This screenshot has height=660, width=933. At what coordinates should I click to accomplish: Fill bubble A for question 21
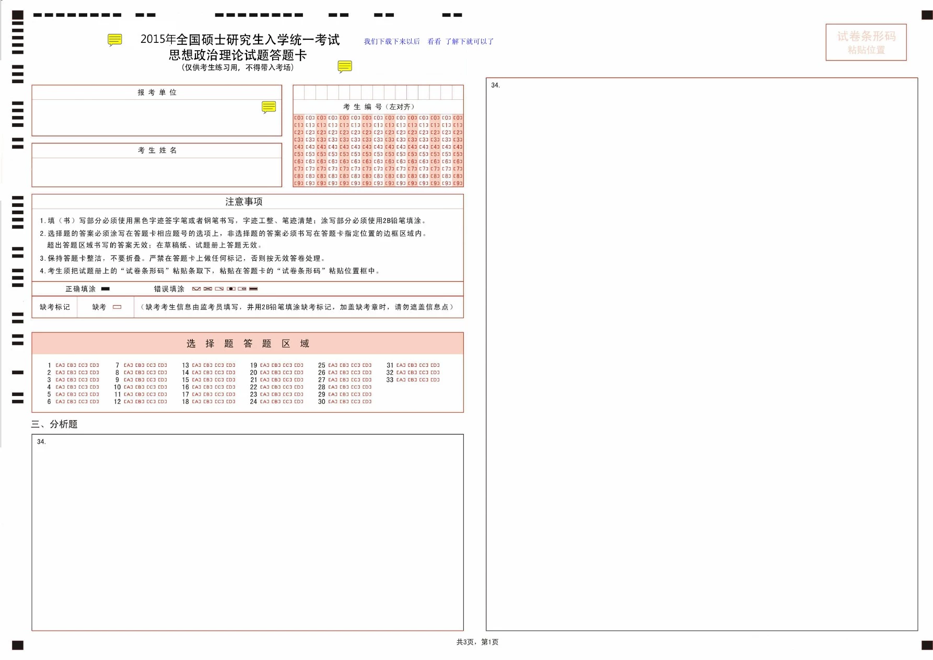tap(265, 380)
